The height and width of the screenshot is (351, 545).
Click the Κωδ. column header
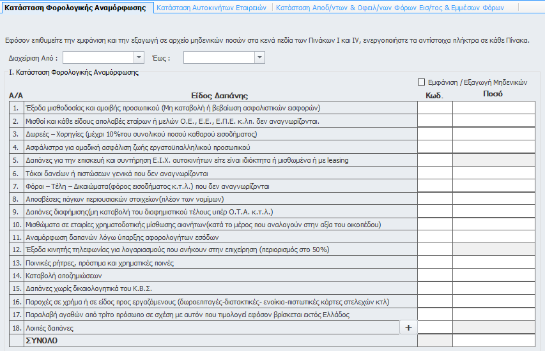434,96
